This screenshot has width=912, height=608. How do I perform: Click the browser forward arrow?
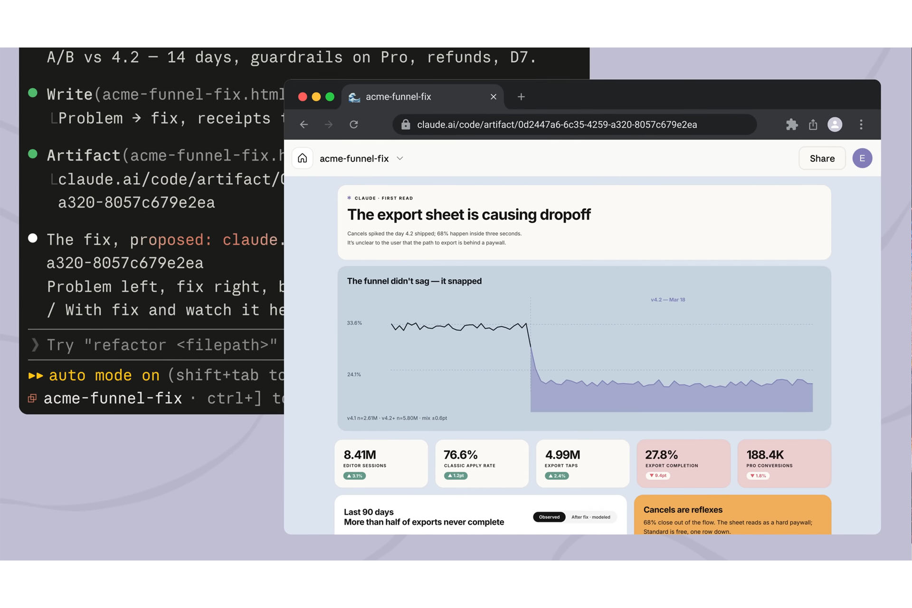pos(329,124)
